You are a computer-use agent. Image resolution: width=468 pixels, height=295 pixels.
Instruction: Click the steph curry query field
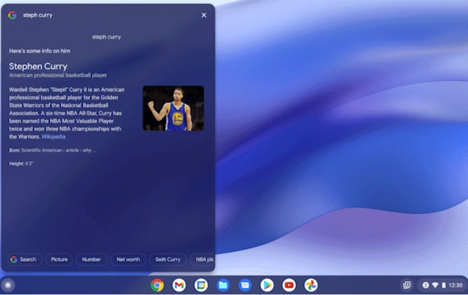click(x=38, y=15)
